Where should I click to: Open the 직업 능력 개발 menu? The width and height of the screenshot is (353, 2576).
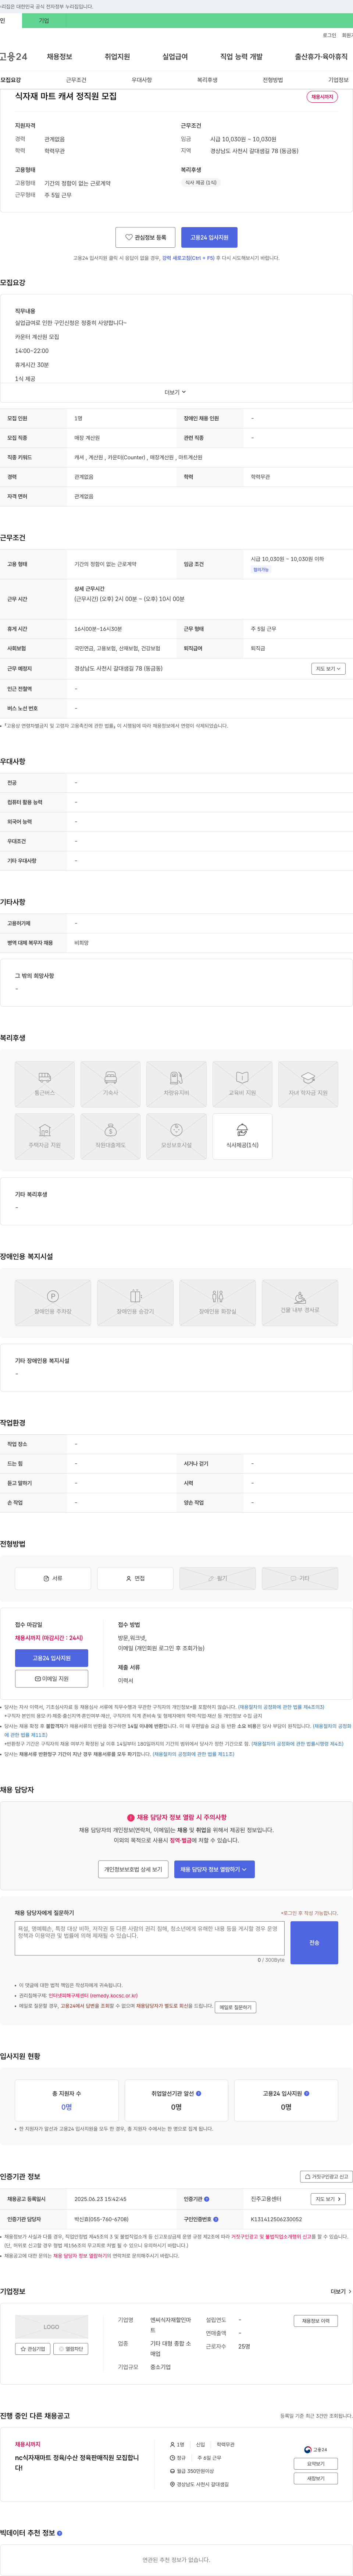coord(241,57)
